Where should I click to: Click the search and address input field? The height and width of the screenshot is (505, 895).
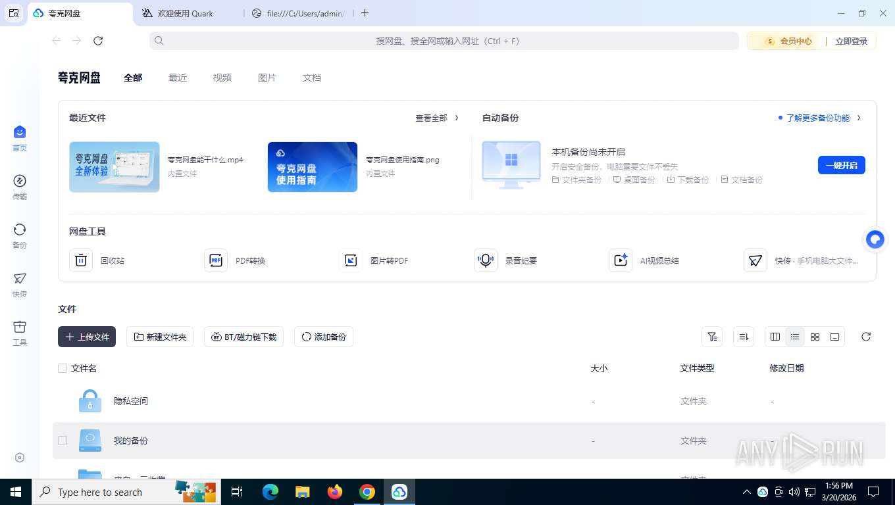click(444, 41)
